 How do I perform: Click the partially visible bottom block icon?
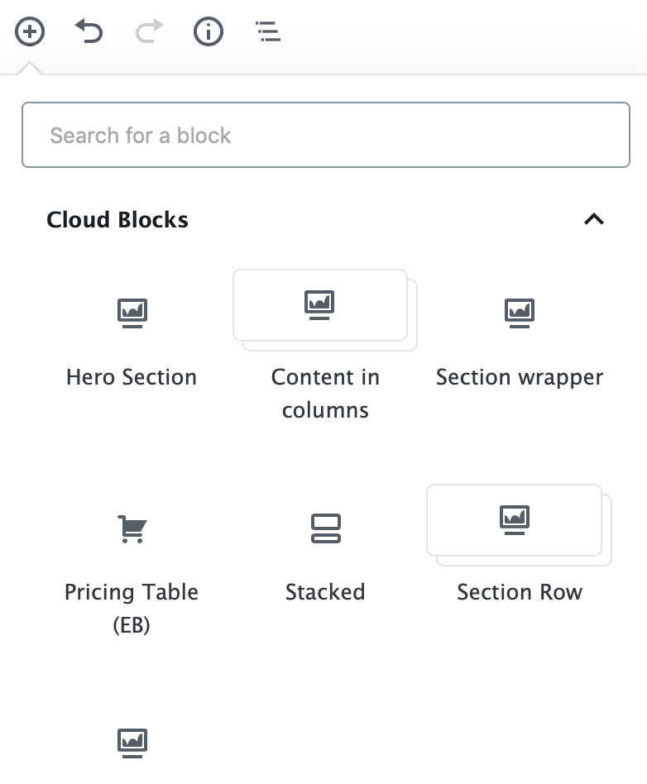132,743
